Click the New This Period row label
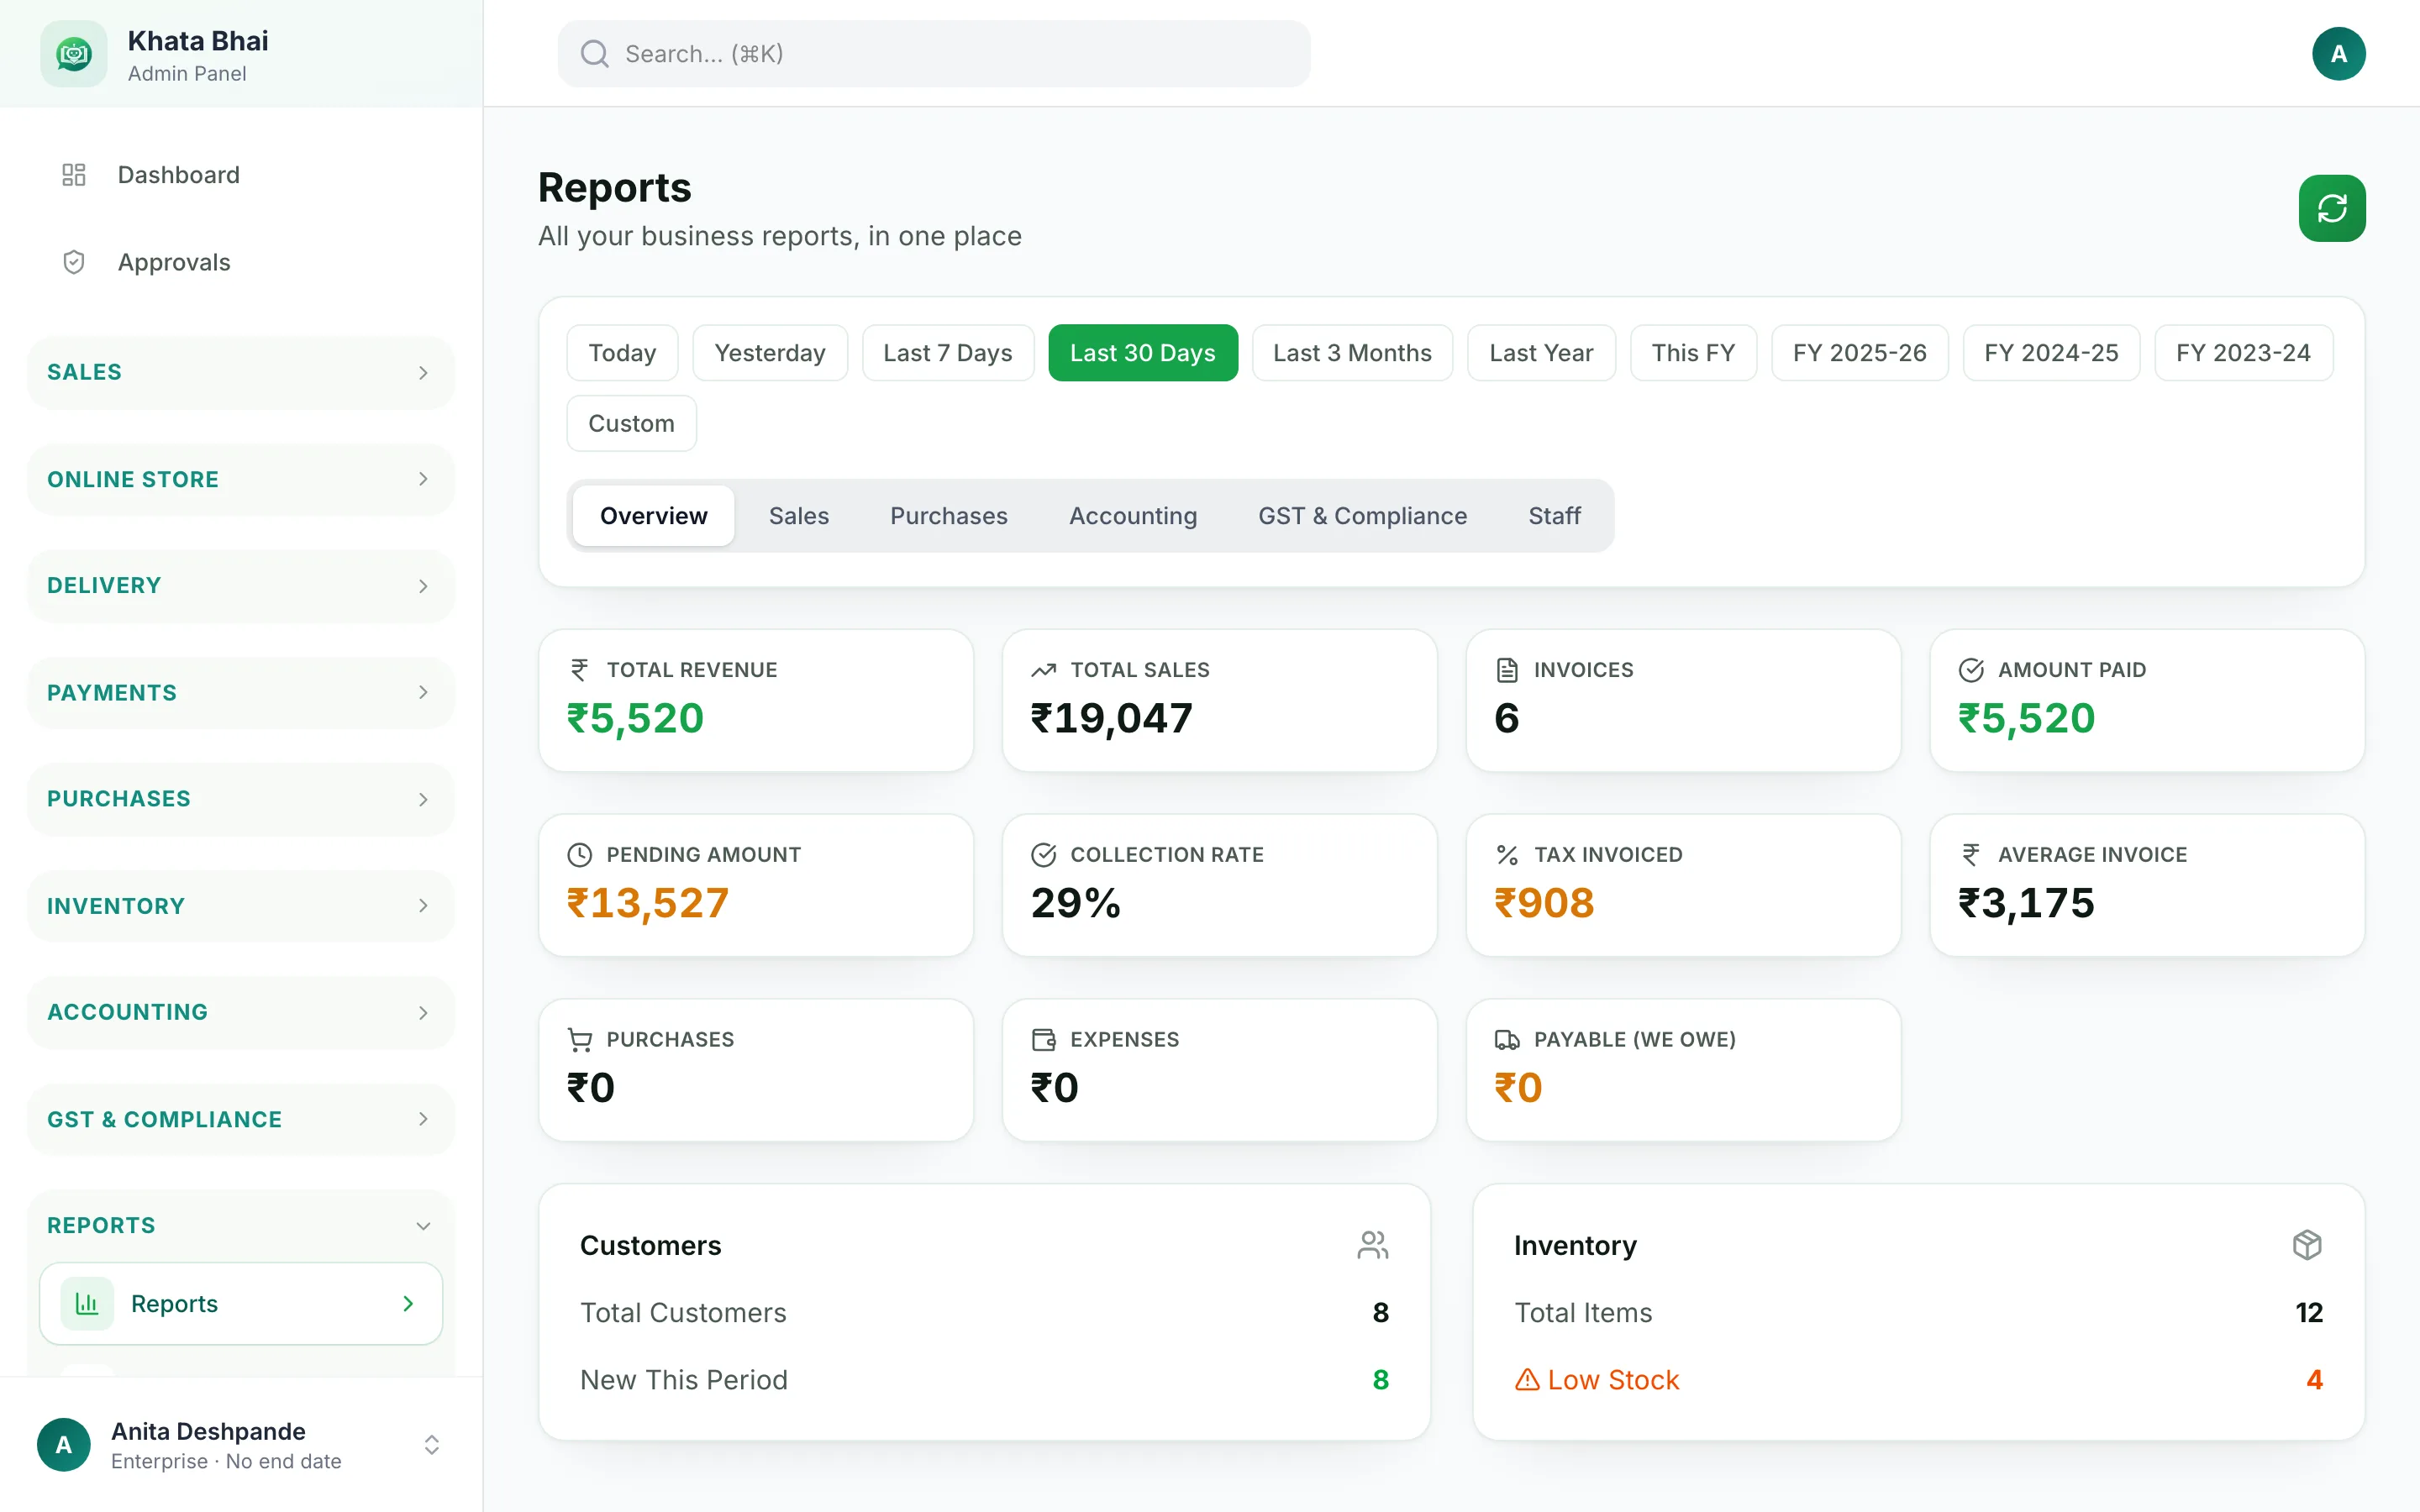 684,1380
